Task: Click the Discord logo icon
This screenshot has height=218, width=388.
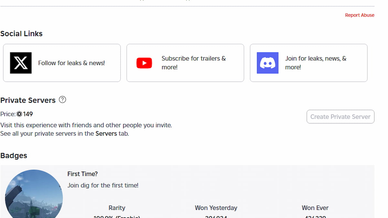Action: click(268, 63)
